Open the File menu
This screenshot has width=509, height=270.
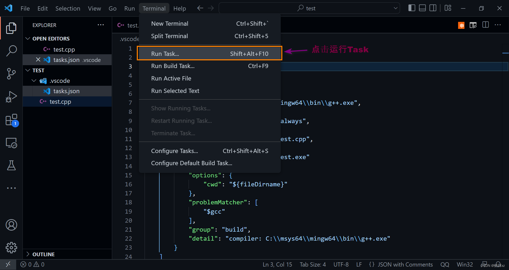pos(25,8)
